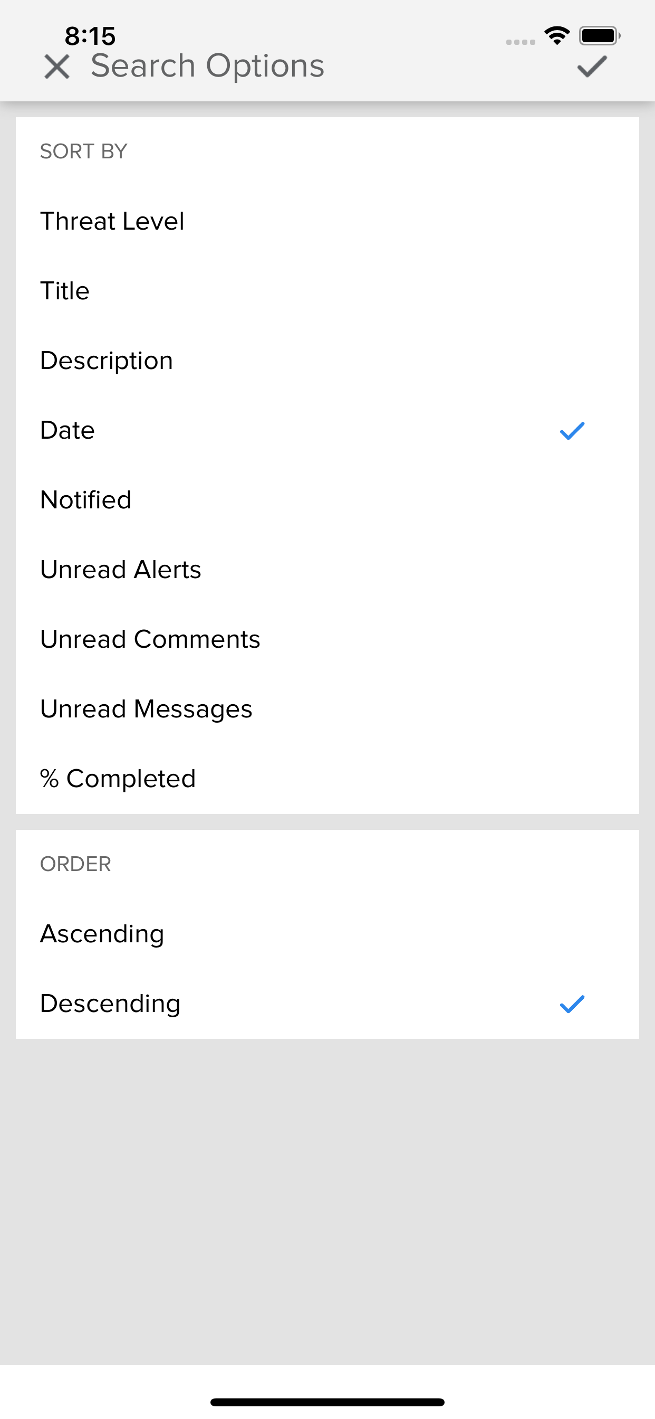655x1419 pixels.
Task: Confirm search options with header checkmark
Action: coord(592,67)
